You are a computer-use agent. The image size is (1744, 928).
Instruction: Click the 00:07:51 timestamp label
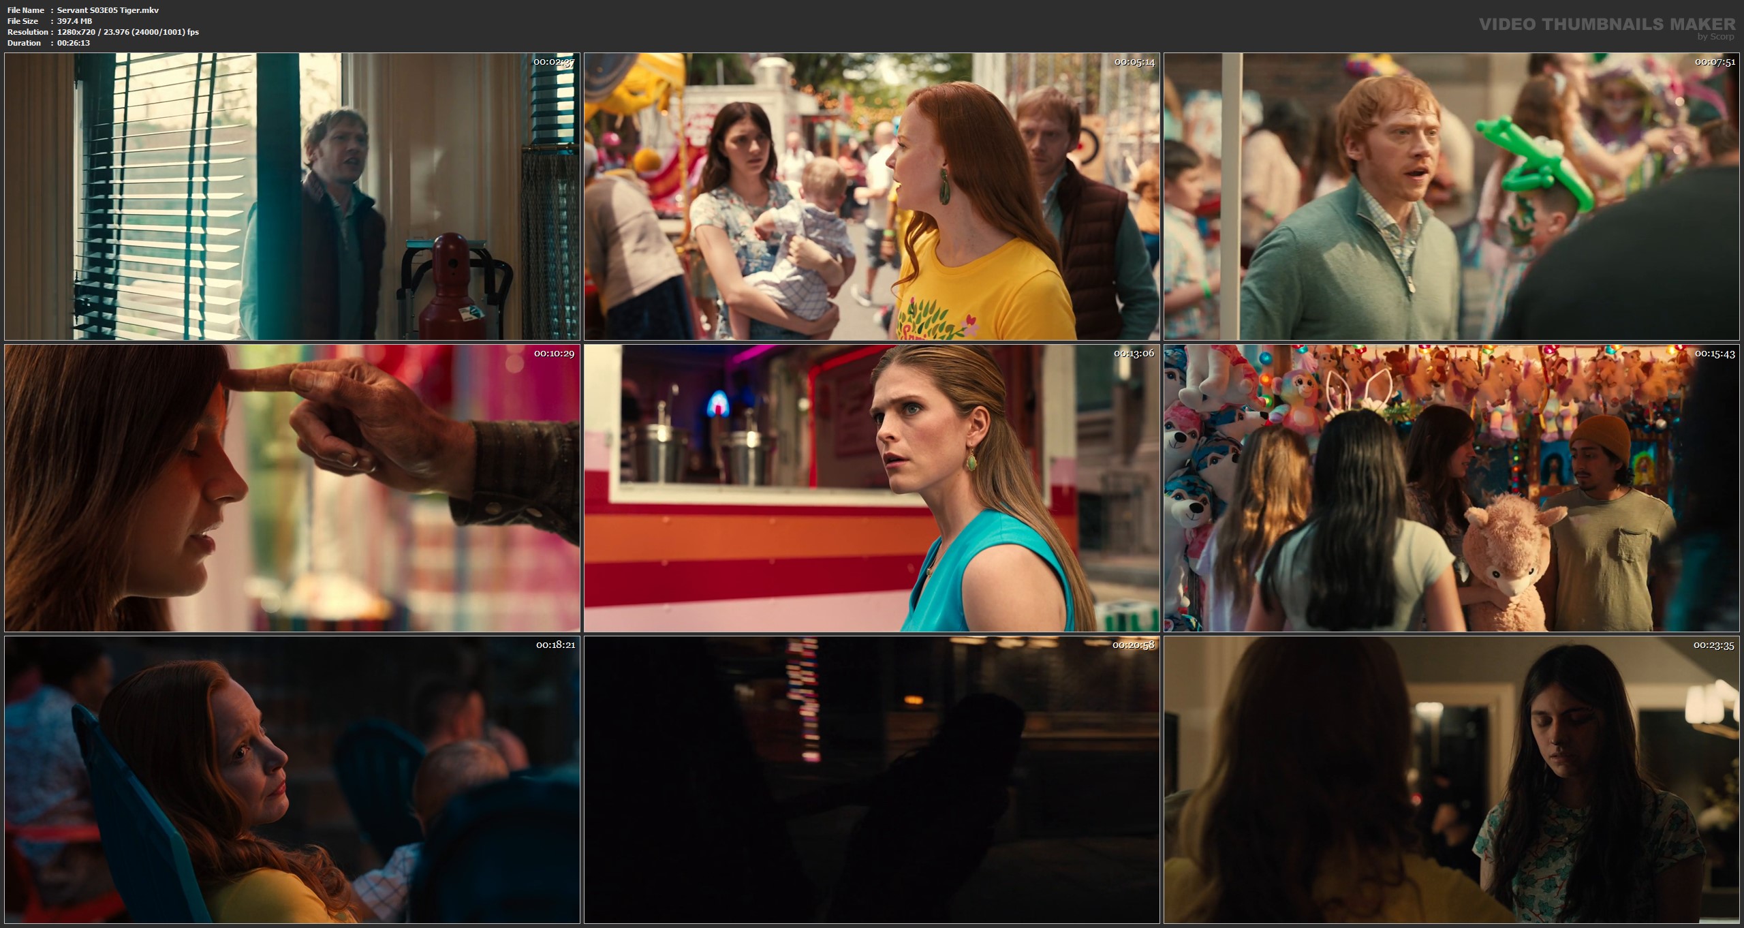click(x=1715, y=62)
